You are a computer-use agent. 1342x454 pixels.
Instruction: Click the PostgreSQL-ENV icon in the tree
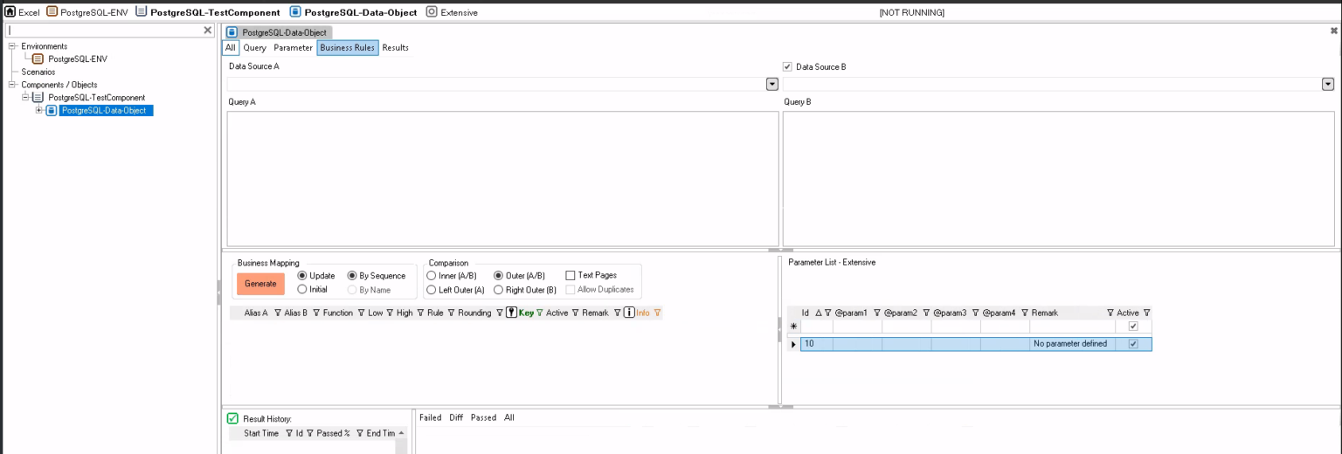(x=38, y=59)
